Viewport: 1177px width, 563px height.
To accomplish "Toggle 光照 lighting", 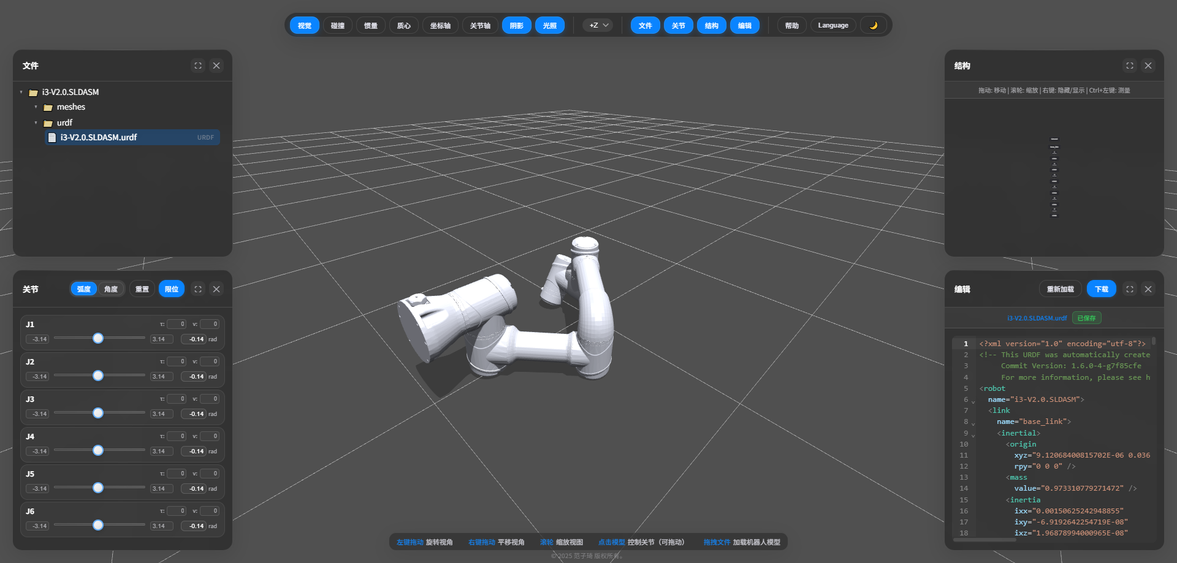I will click(x=550, y=26).
